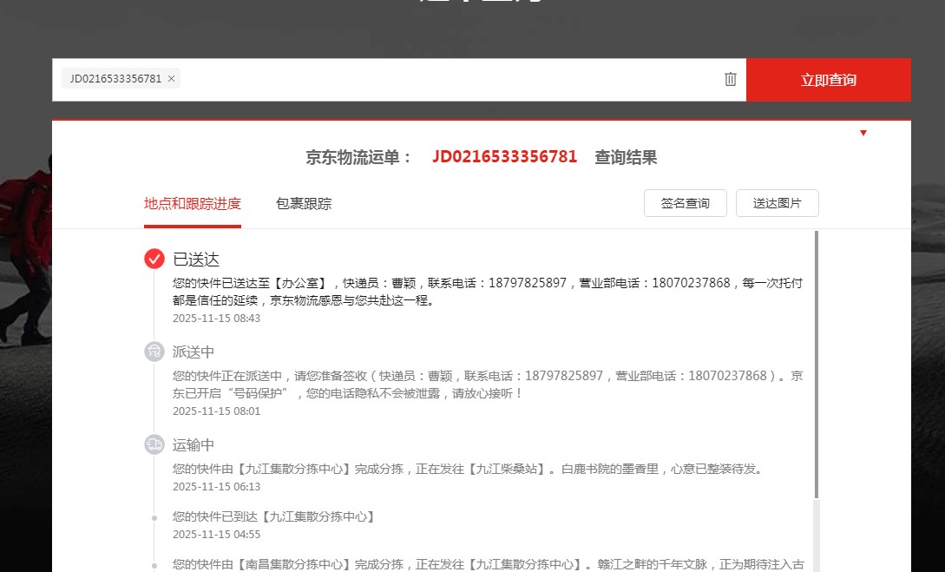The height and width of the screenshot is (572, 945).
Task: View the 送达图片 delivery photo
Action: (x=778, y=203)
